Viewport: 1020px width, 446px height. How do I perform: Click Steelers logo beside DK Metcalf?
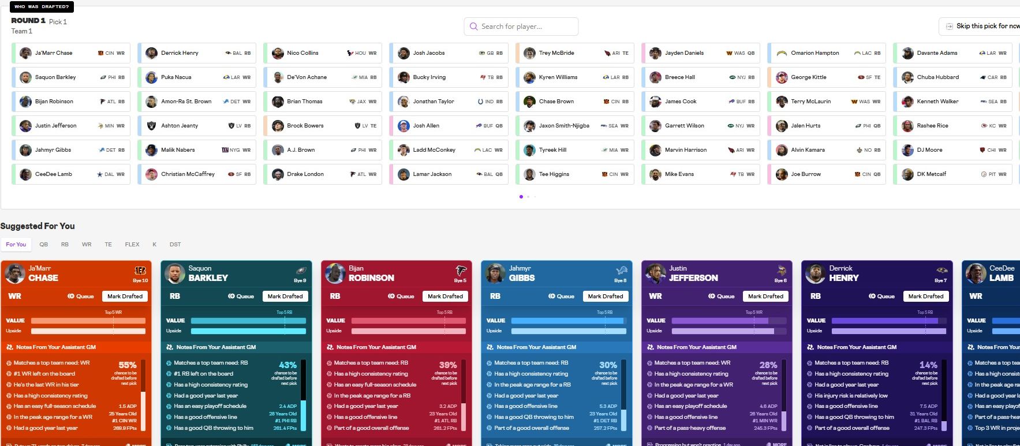coord(984,174)
